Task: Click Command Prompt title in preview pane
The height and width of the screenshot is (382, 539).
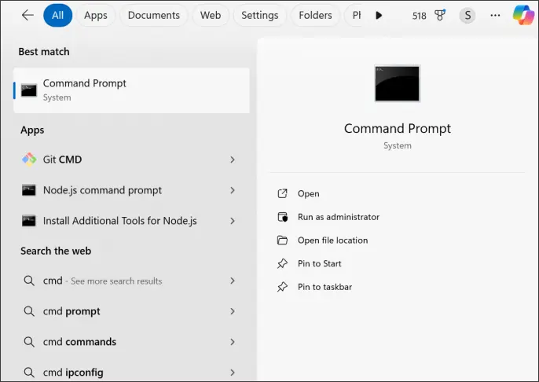Action: point(397,129)
